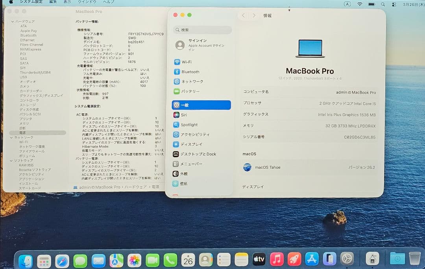Open Spotlight settings in sidebar
Image resolution: width=425 pixels, height=269 pixels.
point(201,125)
